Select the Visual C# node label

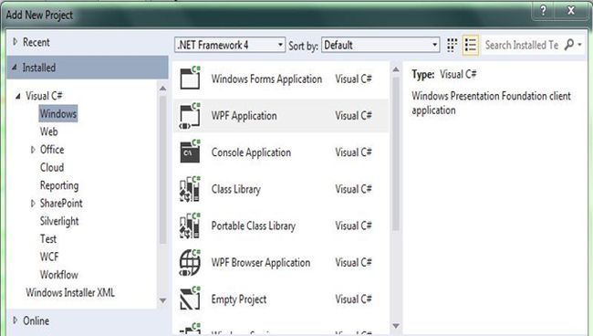coord(44,96)
